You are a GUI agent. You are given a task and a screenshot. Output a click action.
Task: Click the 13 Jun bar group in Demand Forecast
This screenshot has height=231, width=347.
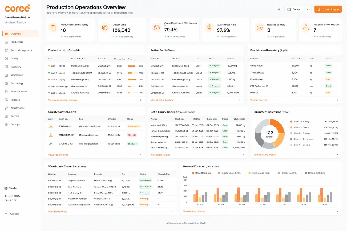[200, 196]
